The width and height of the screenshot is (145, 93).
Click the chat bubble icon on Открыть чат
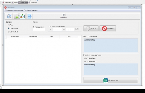click(105, 80)
